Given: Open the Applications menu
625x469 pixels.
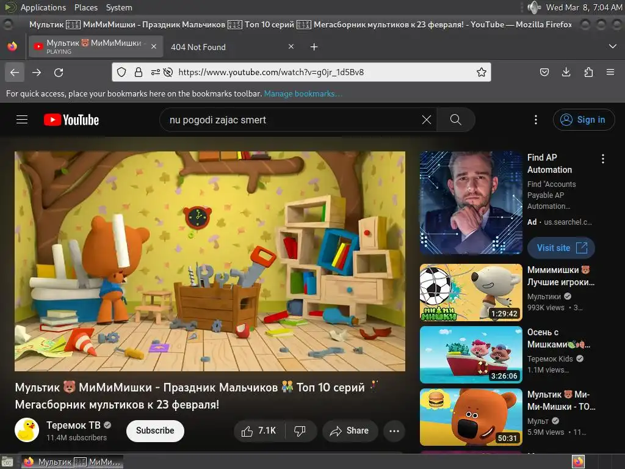Looking at the screenshot, I should tap(43, 7).
